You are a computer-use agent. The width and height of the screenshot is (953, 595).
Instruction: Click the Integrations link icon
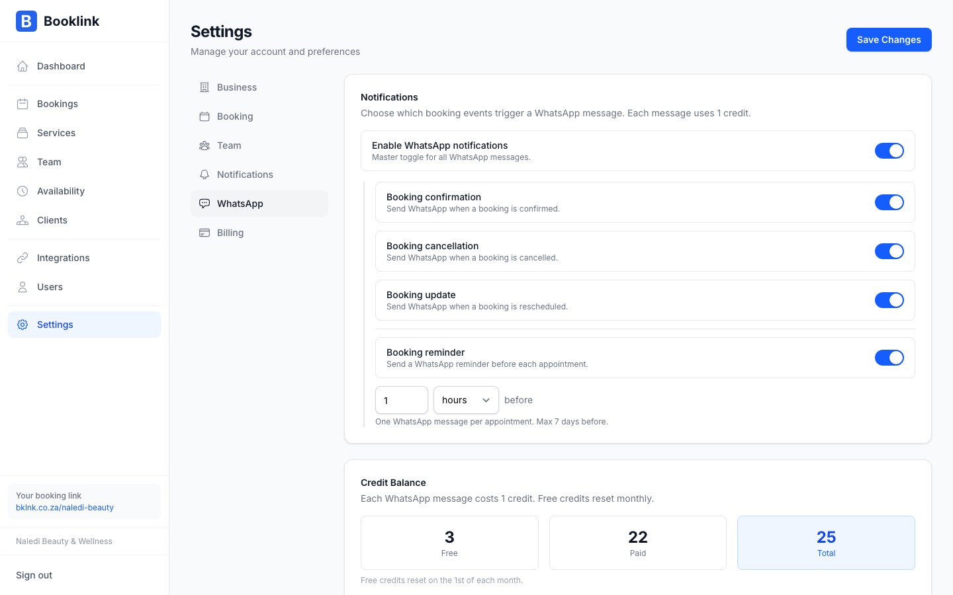[23, 258]
